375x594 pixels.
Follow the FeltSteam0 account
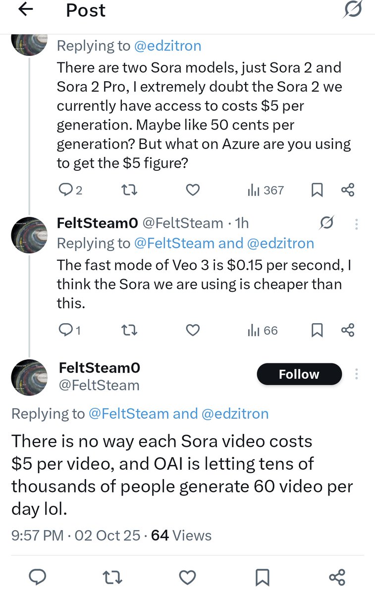(x=299, y=375)
